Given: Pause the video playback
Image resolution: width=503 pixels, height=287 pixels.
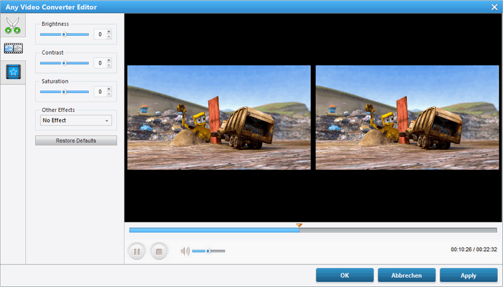Looking at the screenshot, I should click(x=137, y=251).
